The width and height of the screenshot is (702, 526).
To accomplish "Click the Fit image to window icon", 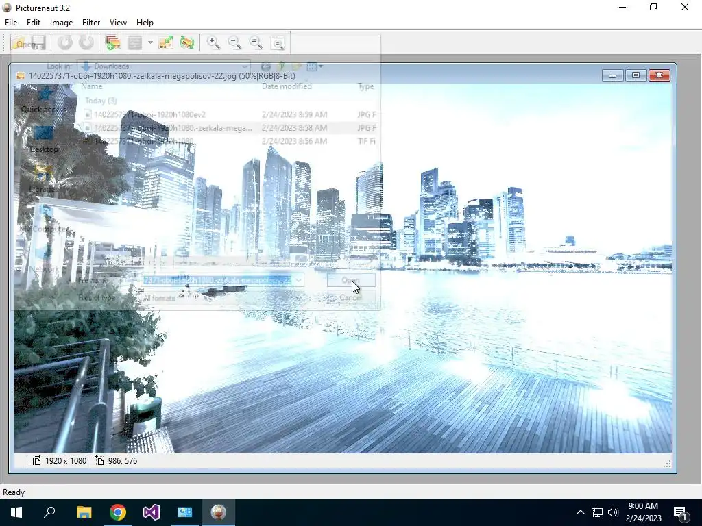I will pos(278,43).
